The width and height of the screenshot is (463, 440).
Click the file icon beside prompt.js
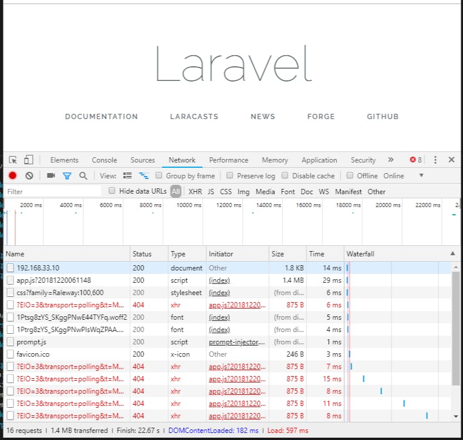tap(11, 342)
